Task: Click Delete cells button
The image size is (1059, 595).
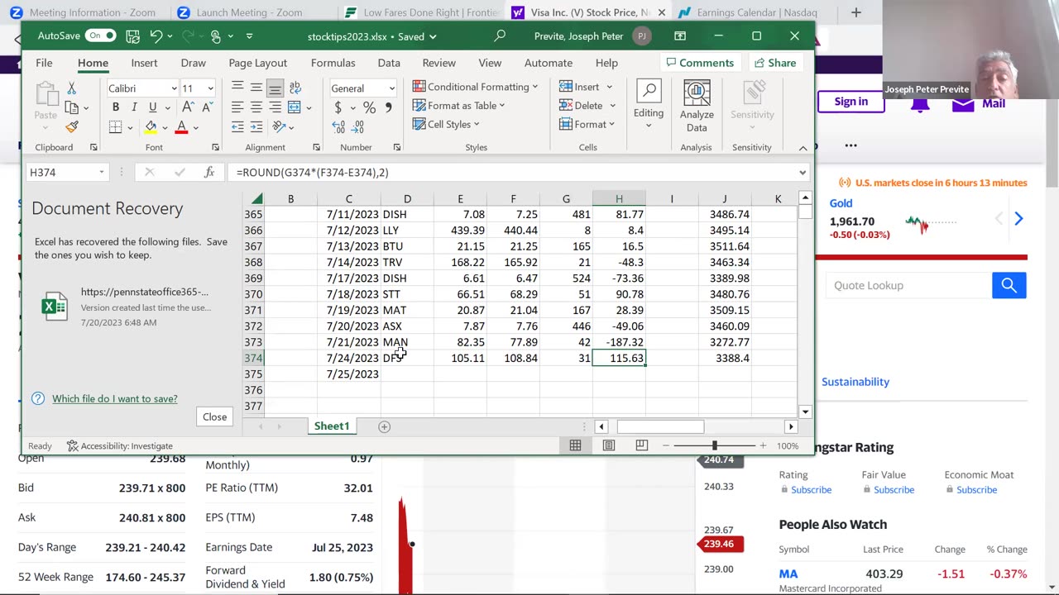Action: 580,106
